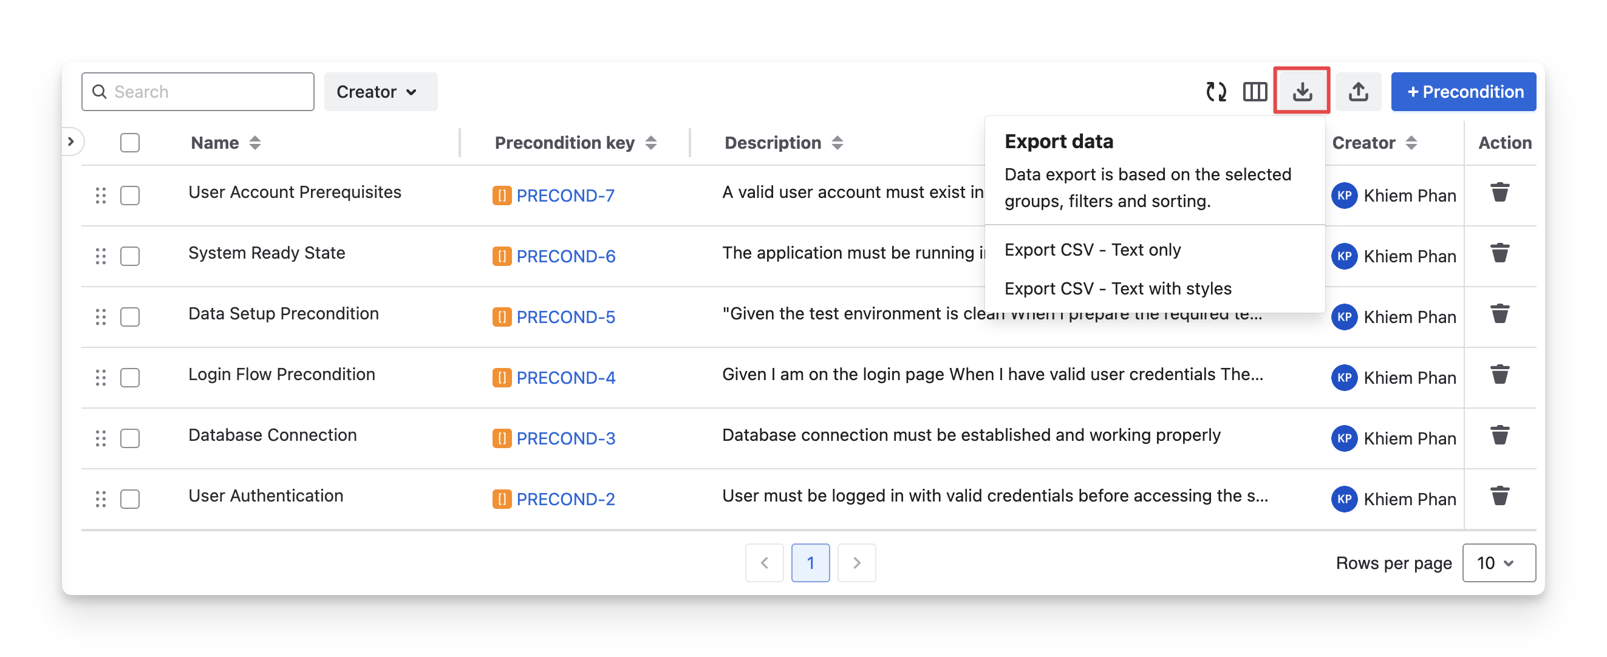This screenshot has height=657, width=1607.
Task: Check the Data Setup Precondition checkbox
Action: click(x=130, y=317)
